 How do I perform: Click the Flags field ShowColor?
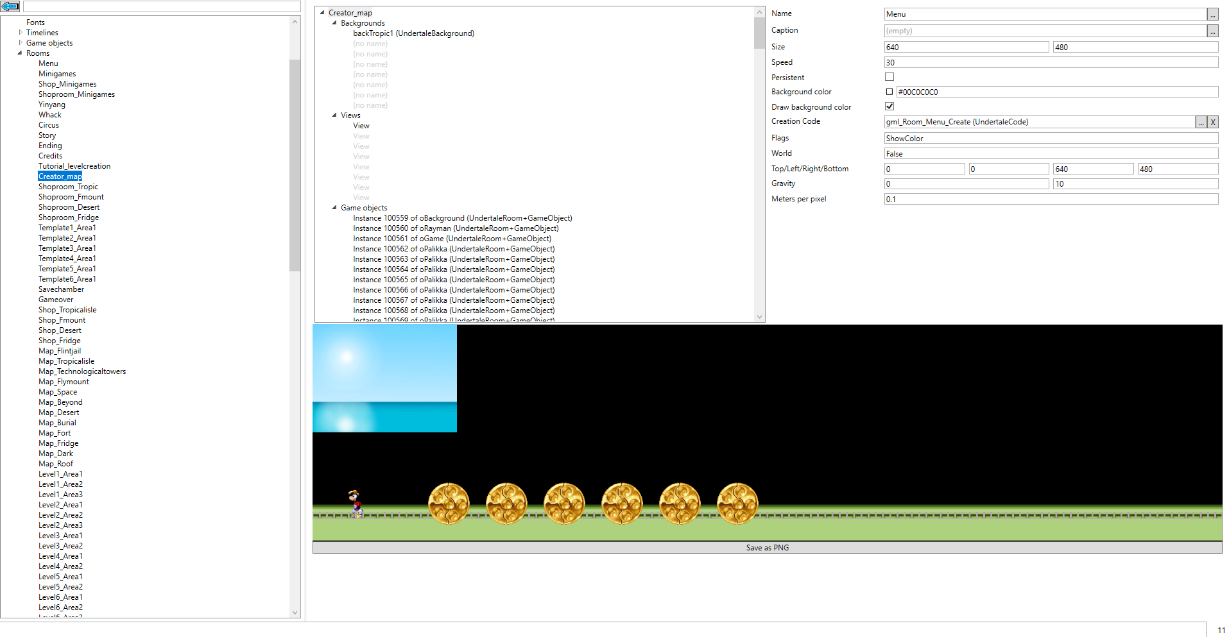coord(1051,139)
